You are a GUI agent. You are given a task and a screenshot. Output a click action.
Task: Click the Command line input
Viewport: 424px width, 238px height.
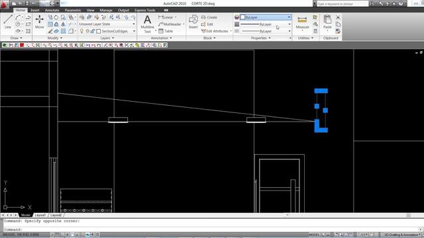[211, 229]
